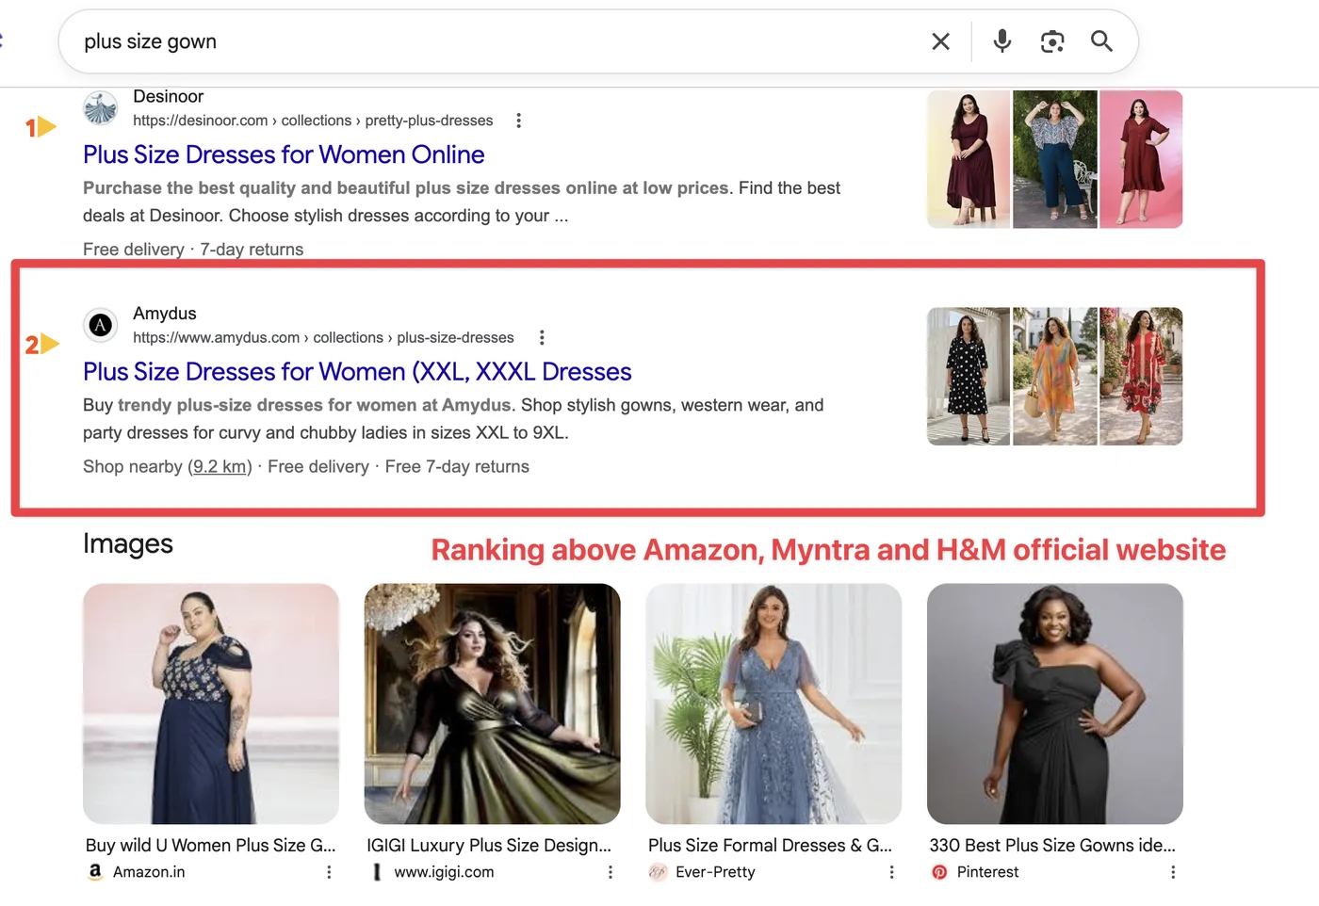This screenshot has height=906, width=1319.
Task: View Amydus red printed dress thumbnail
Action: point(1141,376)
